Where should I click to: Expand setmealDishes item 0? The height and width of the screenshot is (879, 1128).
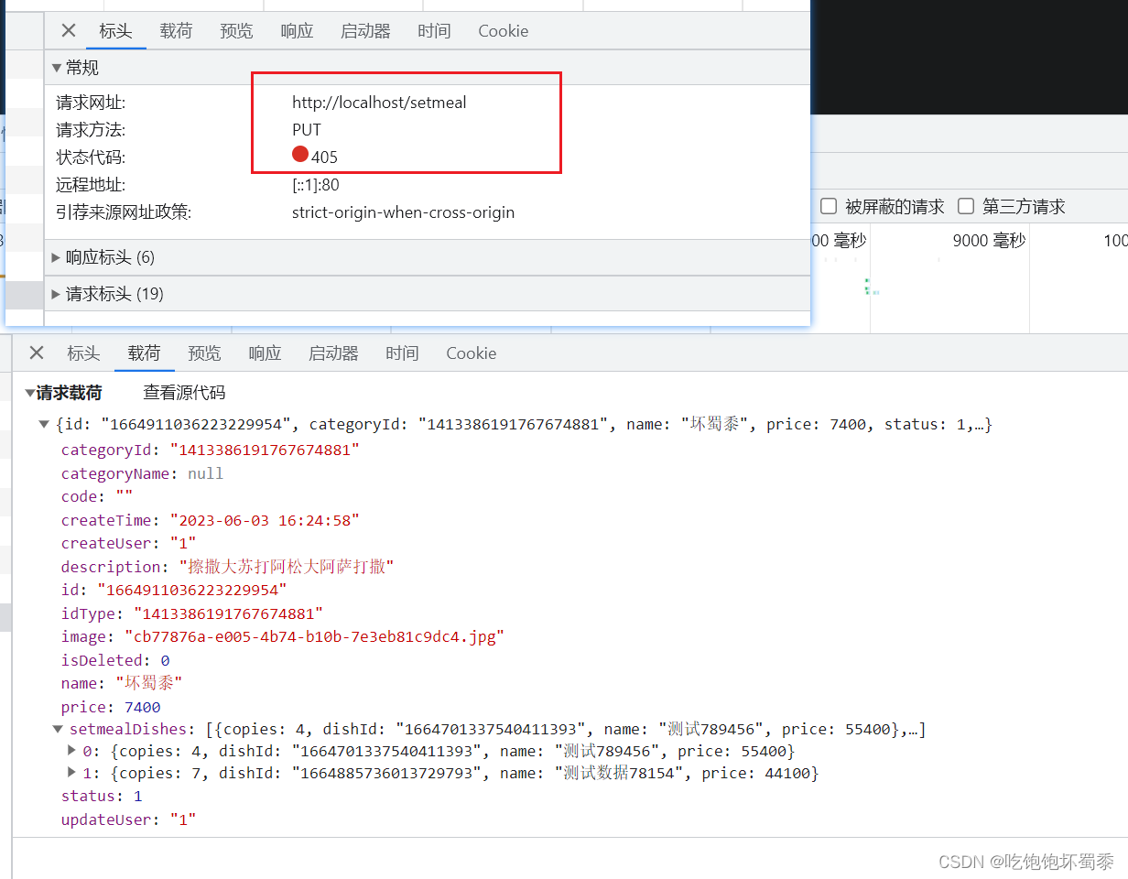(x=72, y=751)
